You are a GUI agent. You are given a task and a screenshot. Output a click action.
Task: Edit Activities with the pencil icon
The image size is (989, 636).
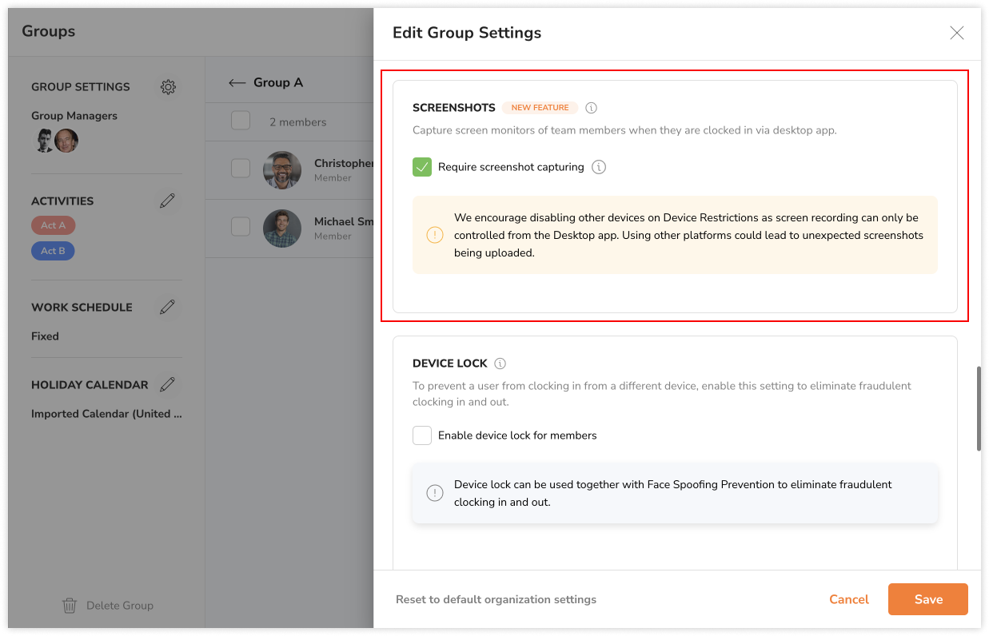coord(167,201)
